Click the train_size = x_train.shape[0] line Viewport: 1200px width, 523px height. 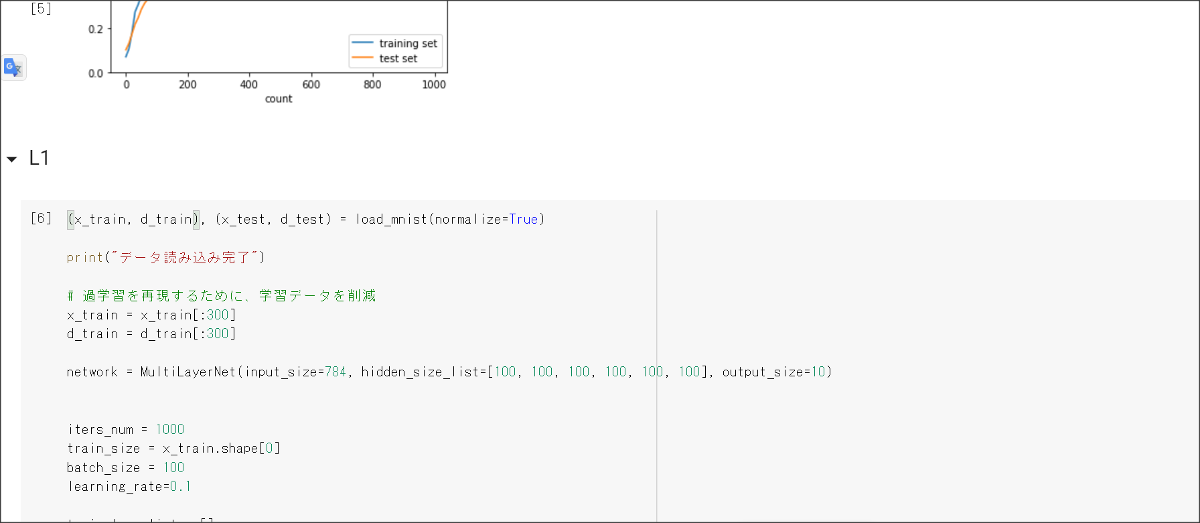pyautogui.click(x=173, y=448)
